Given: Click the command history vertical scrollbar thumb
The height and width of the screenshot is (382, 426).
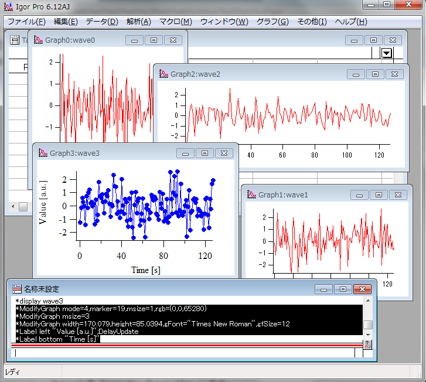Looking at the screenshot, I should [x=367, y=325].
